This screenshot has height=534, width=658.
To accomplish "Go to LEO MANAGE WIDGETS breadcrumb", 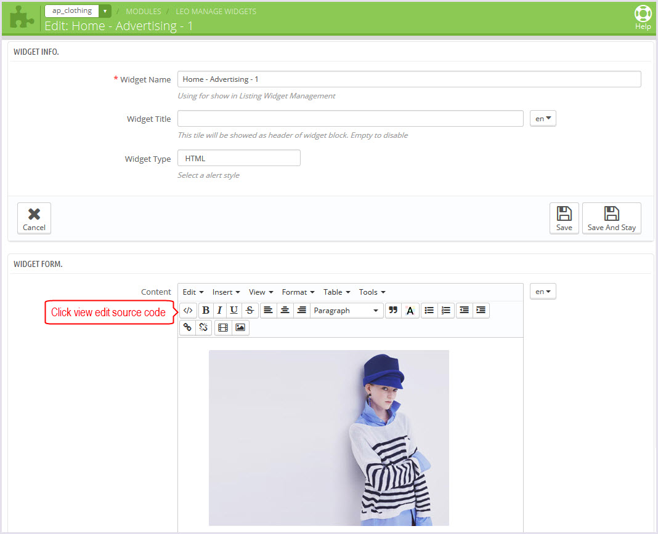I will (x=216, y=11).
